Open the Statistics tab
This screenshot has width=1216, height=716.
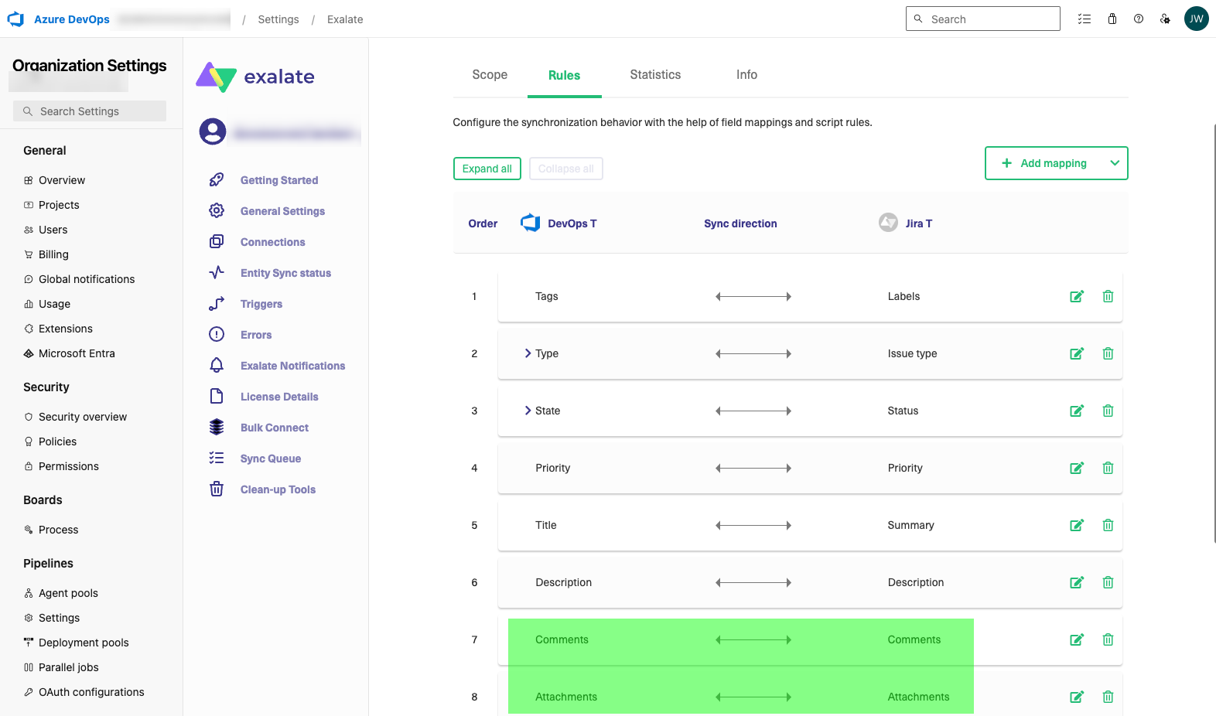click(x=655, y=75)
